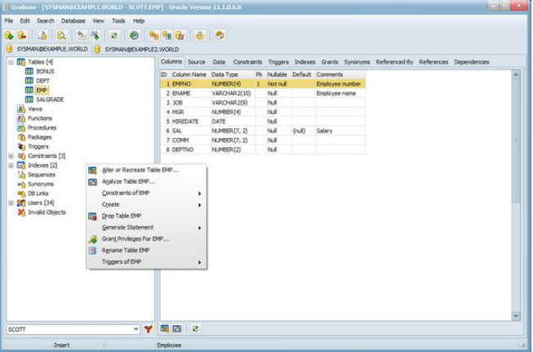The image size is (533, 352).
Task: Switch to the Dependencies tab
Action: coord(472,62)
